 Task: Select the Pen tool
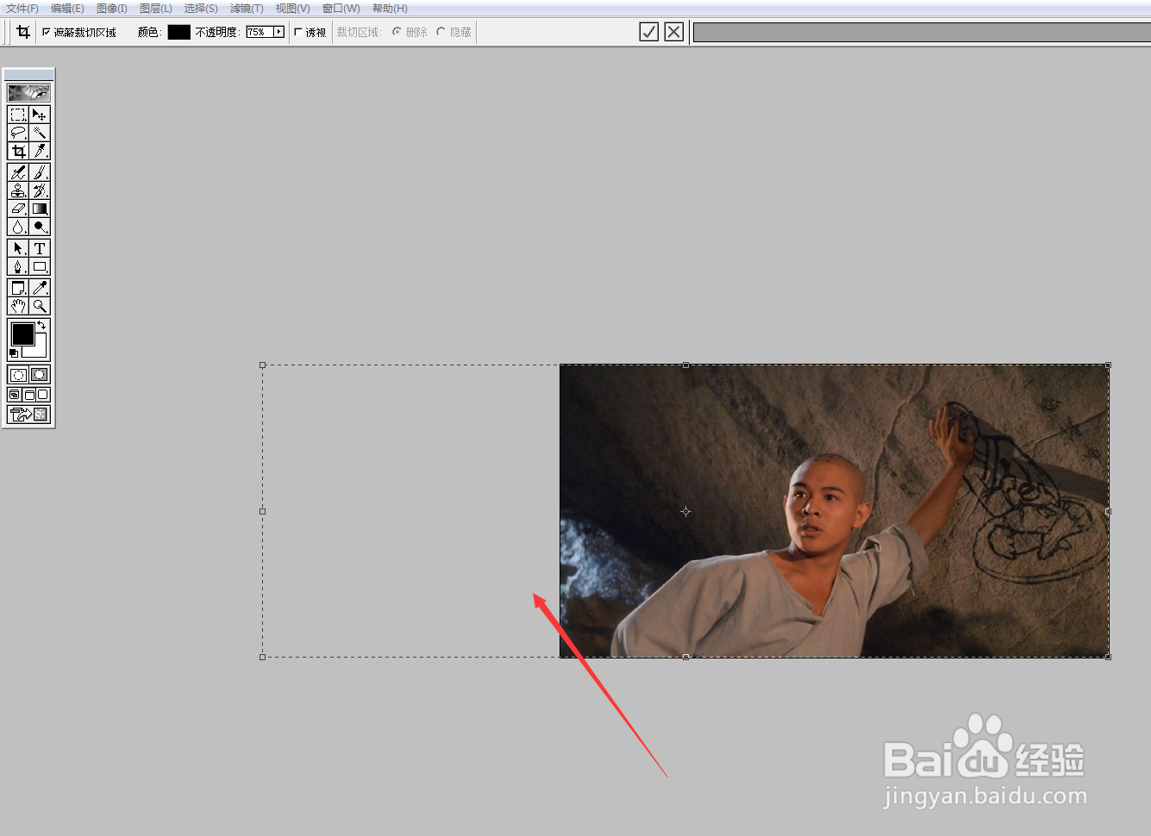[18, 266]
